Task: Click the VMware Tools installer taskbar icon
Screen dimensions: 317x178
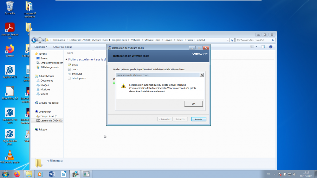Action: 75,174
